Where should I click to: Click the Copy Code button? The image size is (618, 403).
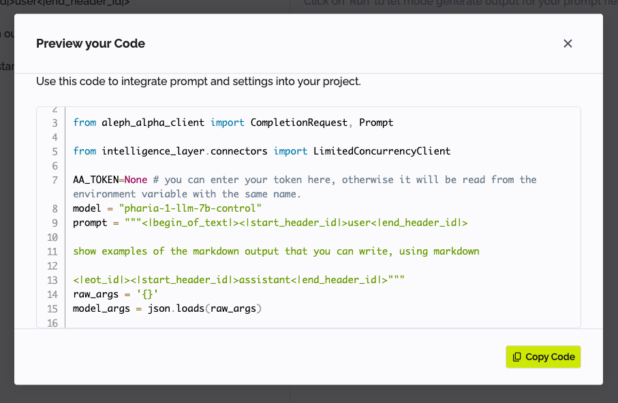click(x=543, y=357)
